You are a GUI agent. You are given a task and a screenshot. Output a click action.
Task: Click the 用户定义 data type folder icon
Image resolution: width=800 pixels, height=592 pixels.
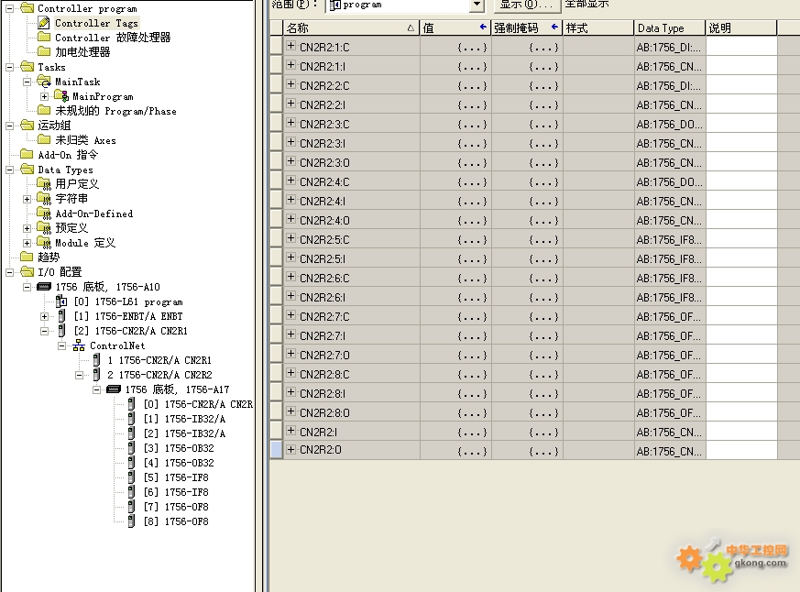(45, 183)
